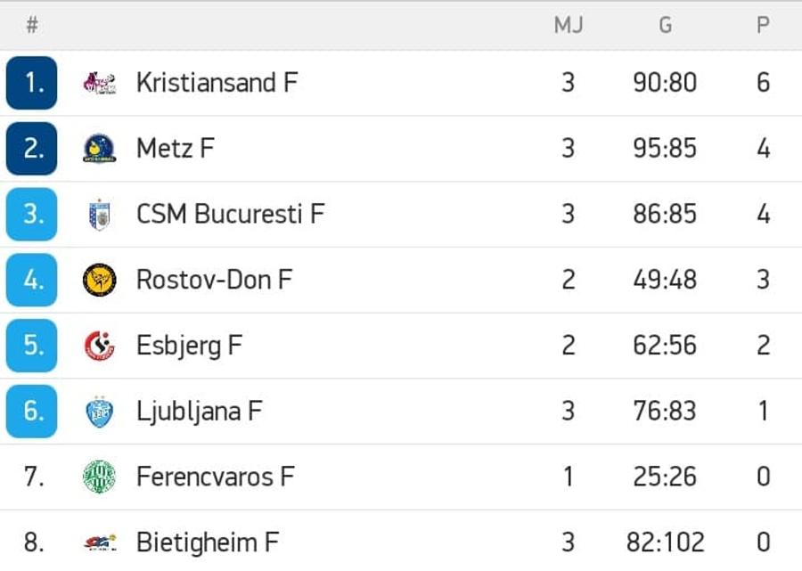This screenshot has height=571, width=802.
Task: Open the Kristiansand F team page
Action: tap(217, 83)
